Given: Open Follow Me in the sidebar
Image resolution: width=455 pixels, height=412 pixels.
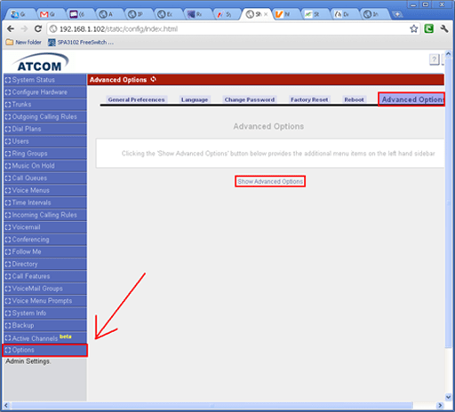Looking at the screenshot, I should pyautogui.click(x=45, y=252).
